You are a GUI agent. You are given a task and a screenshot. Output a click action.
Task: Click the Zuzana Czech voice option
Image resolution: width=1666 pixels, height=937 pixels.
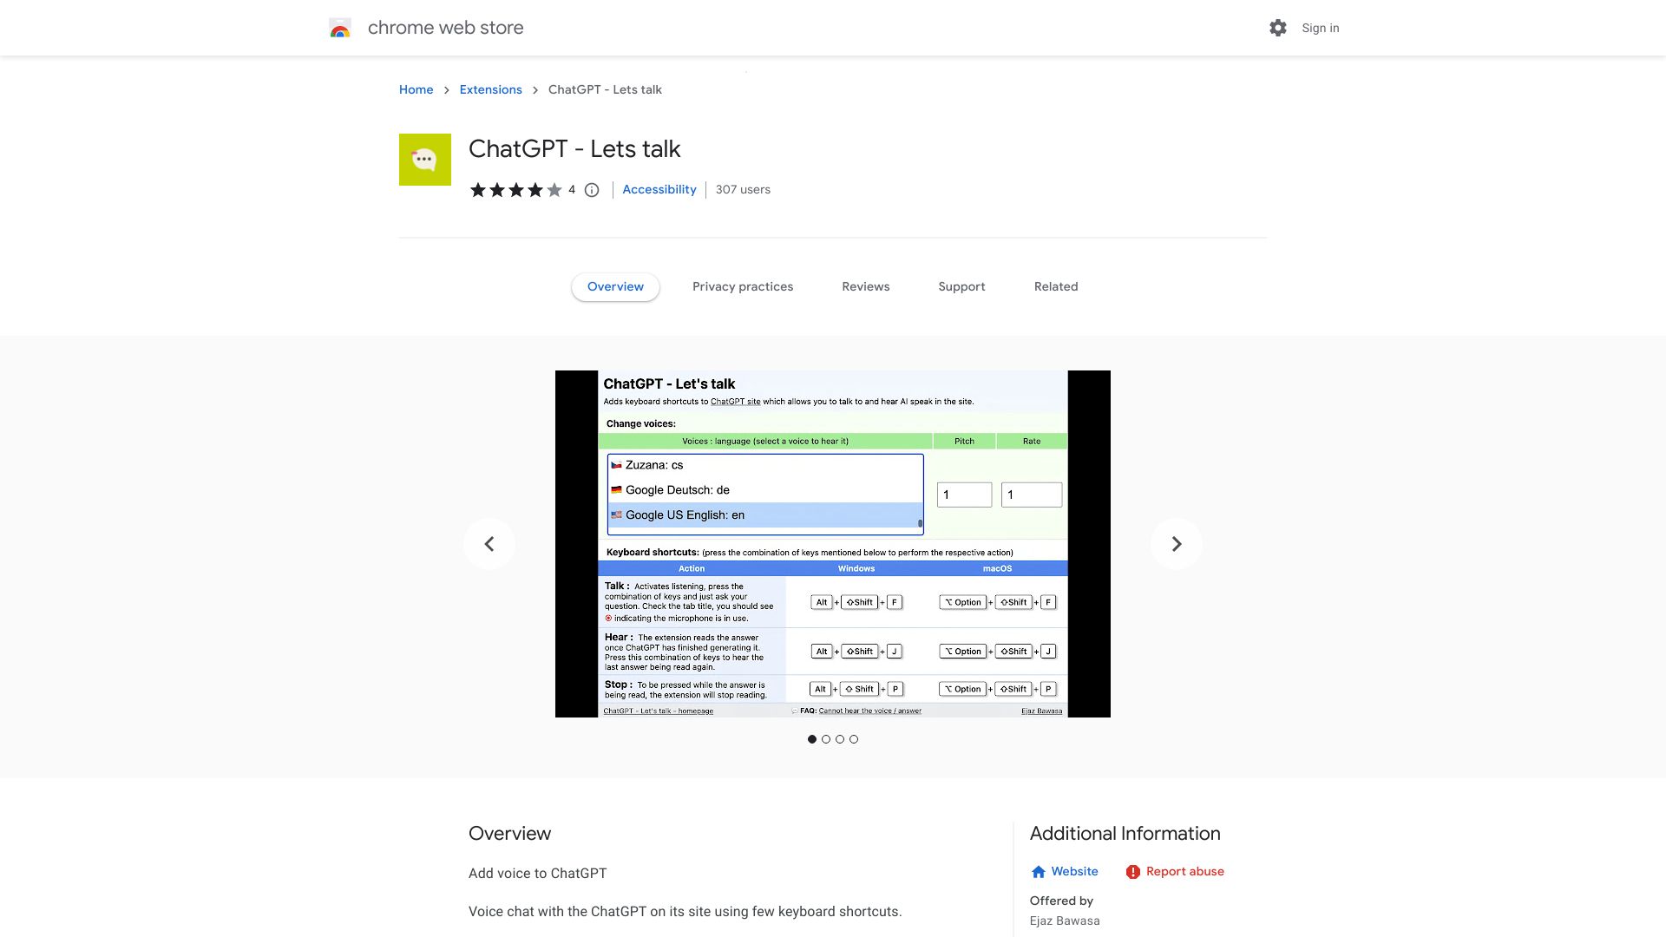(x=764, y=464)
